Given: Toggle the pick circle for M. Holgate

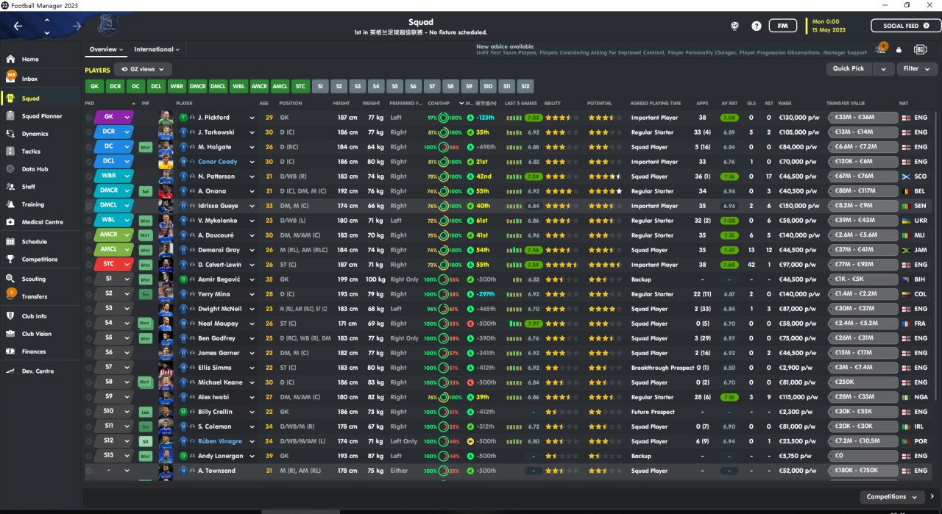Looking at the screenshot, I should coord(89,147).
